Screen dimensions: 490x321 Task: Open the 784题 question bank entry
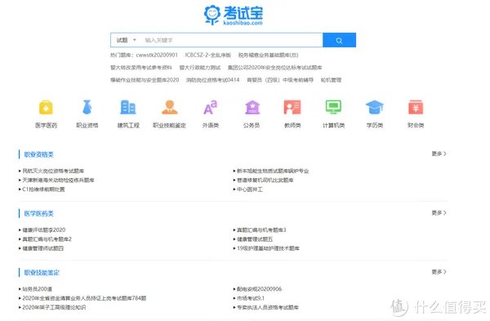(84, 298)
